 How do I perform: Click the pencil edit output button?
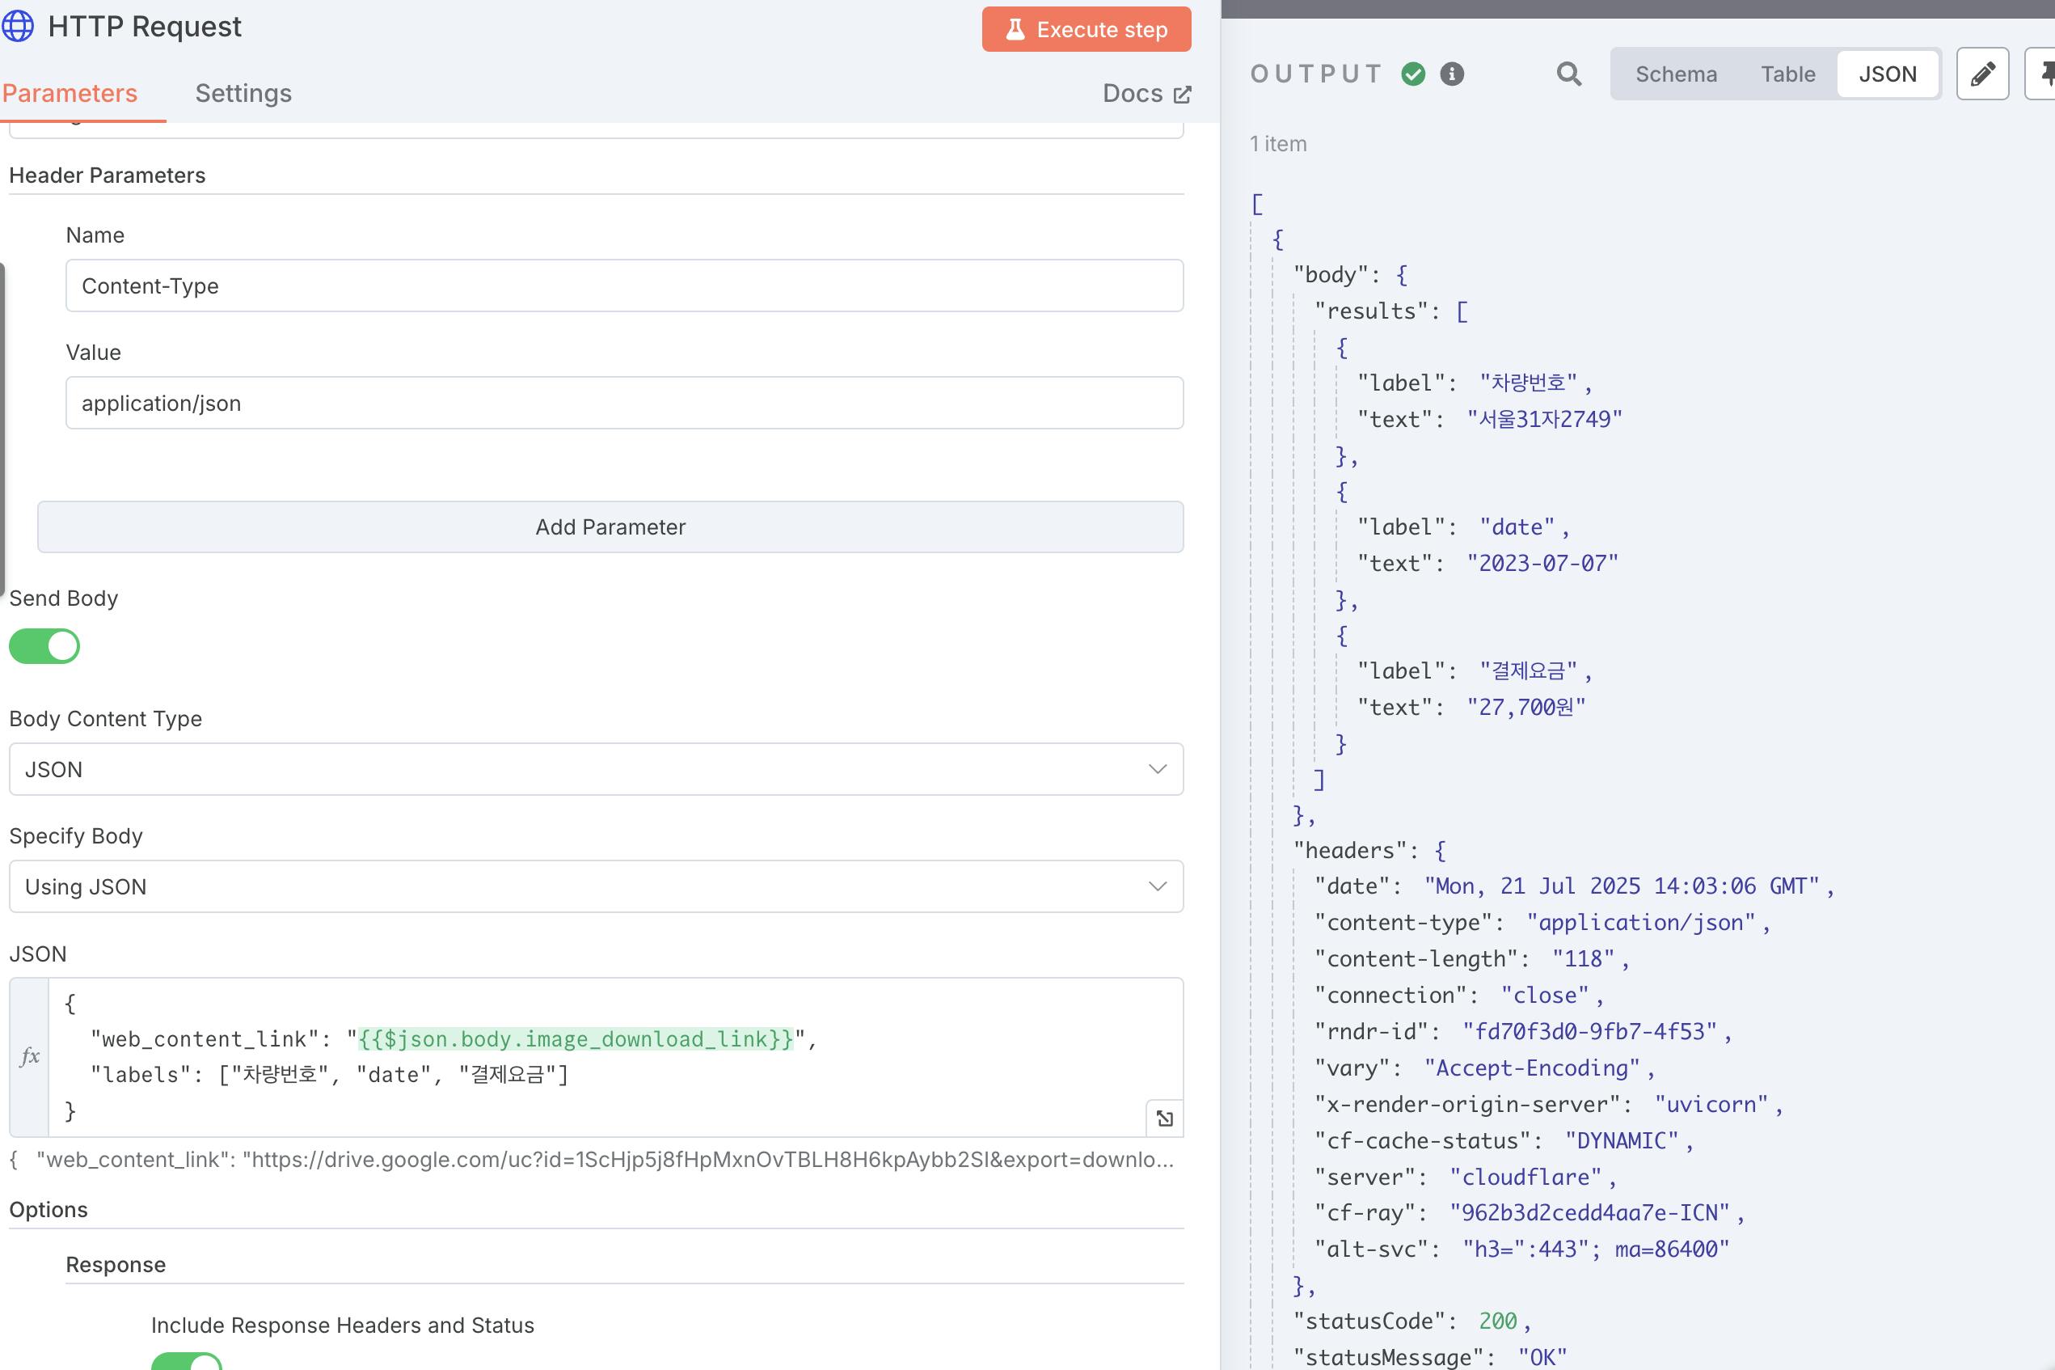coord(1982,74)
